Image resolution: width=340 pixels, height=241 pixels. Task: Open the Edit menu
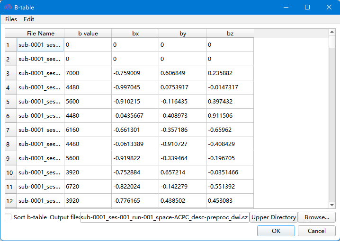[29, 19]
